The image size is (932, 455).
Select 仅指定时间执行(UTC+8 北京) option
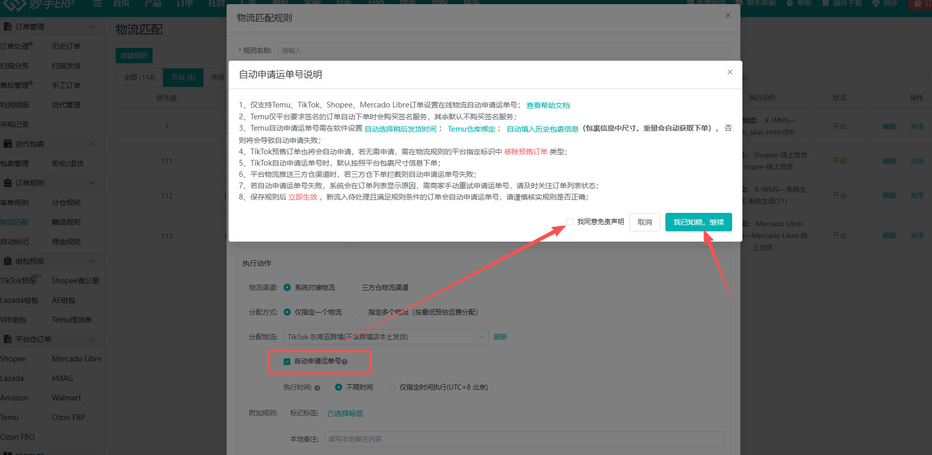click(x=392, y=387)
